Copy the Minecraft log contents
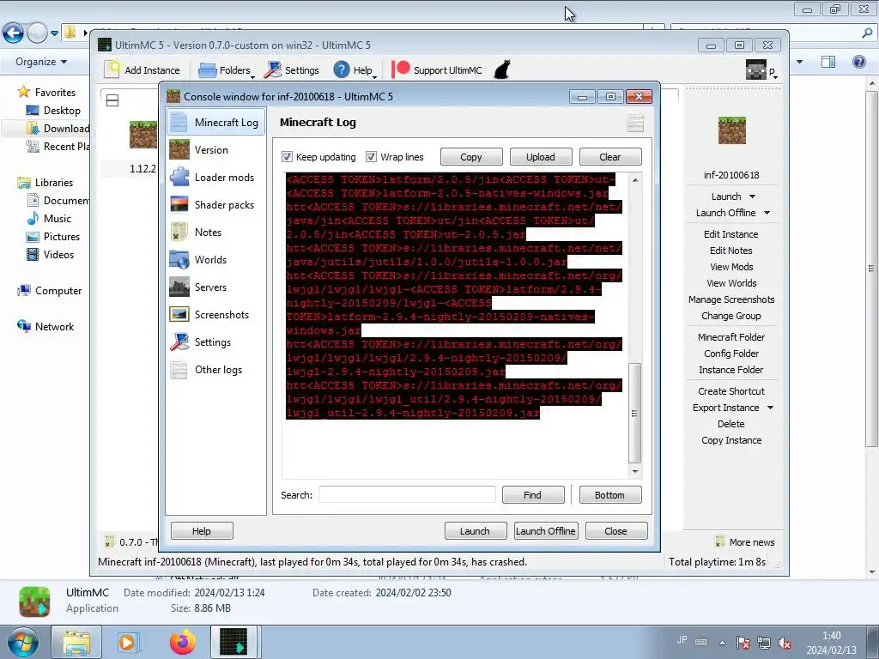The image size is (879, 659). pos(471,157)
